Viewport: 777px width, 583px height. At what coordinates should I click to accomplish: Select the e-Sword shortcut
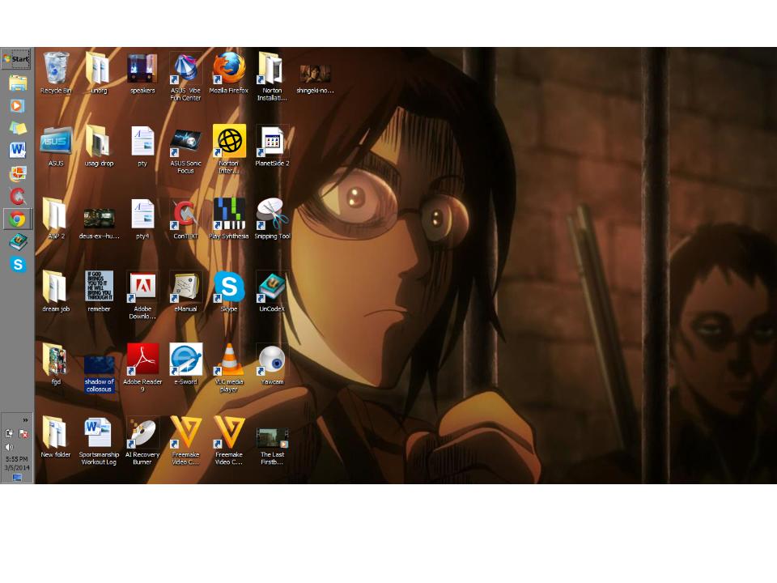[185, 364]
